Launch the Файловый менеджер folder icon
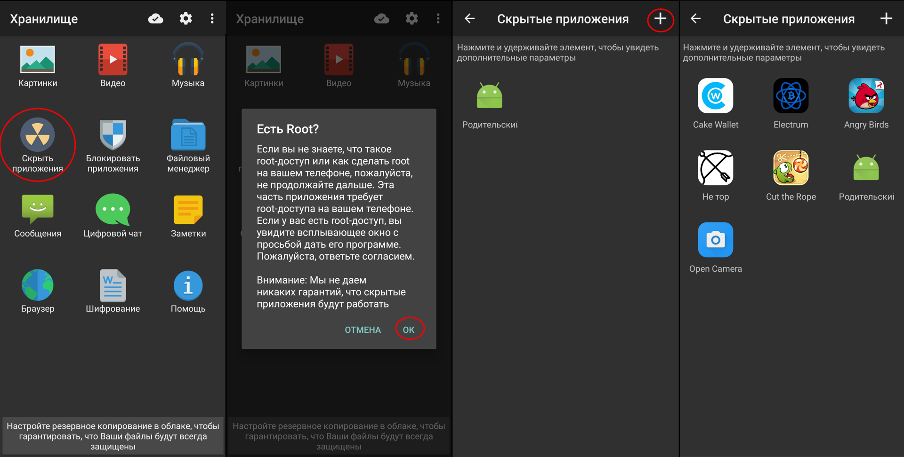 coord(188,135)
